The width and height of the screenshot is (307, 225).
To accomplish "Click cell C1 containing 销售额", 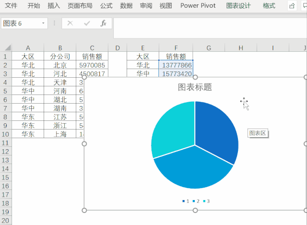I will (x=92, y=57).
